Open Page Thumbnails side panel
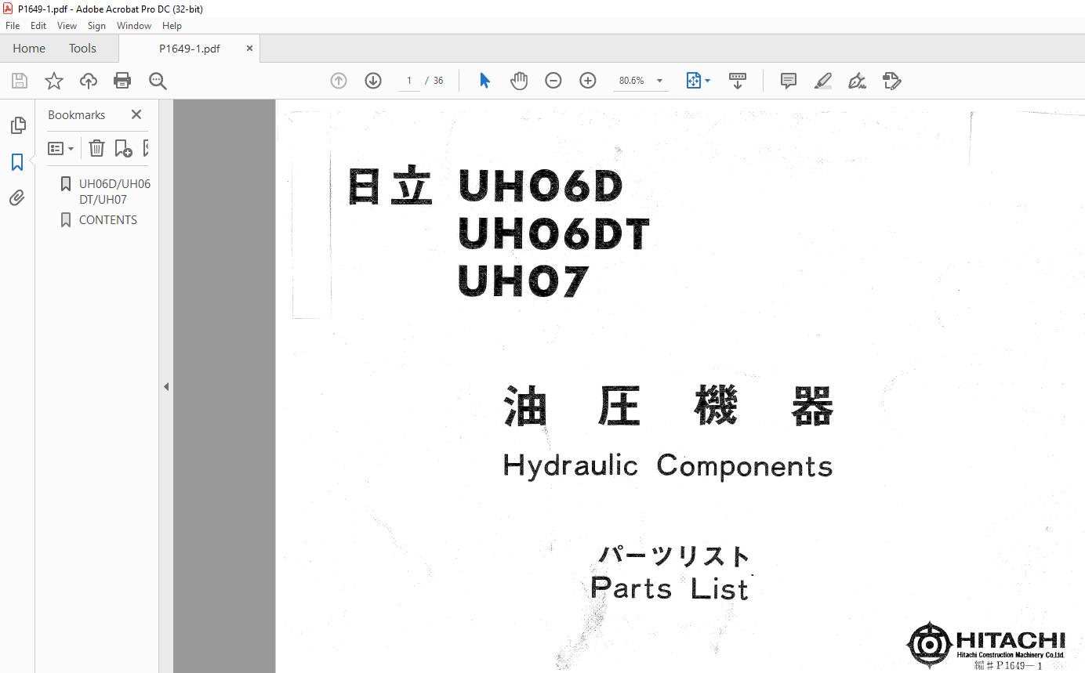Image resolution: width=1085 pixels, height=673 pixels. [17, 125]
